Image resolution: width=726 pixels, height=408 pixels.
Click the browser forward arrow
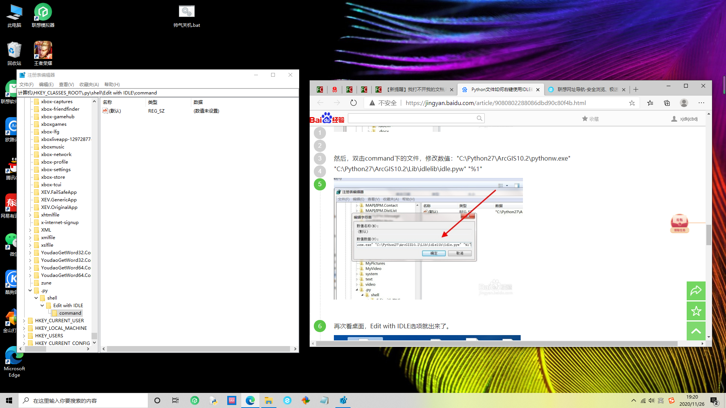pos(337,103)
